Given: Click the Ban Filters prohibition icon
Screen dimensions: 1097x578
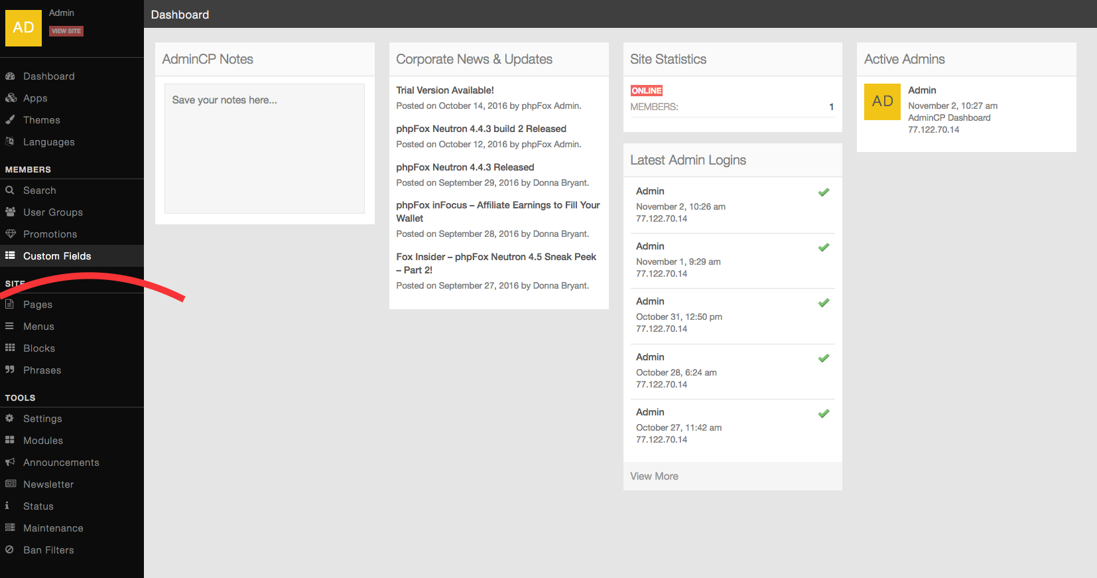Looking at the screenshot, I should coord(10,549).
